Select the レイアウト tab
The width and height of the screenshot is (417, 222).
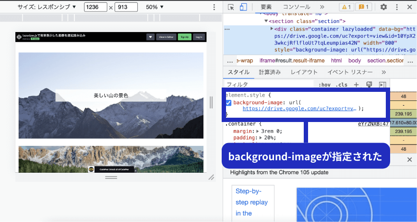click(x=304, y=72)
